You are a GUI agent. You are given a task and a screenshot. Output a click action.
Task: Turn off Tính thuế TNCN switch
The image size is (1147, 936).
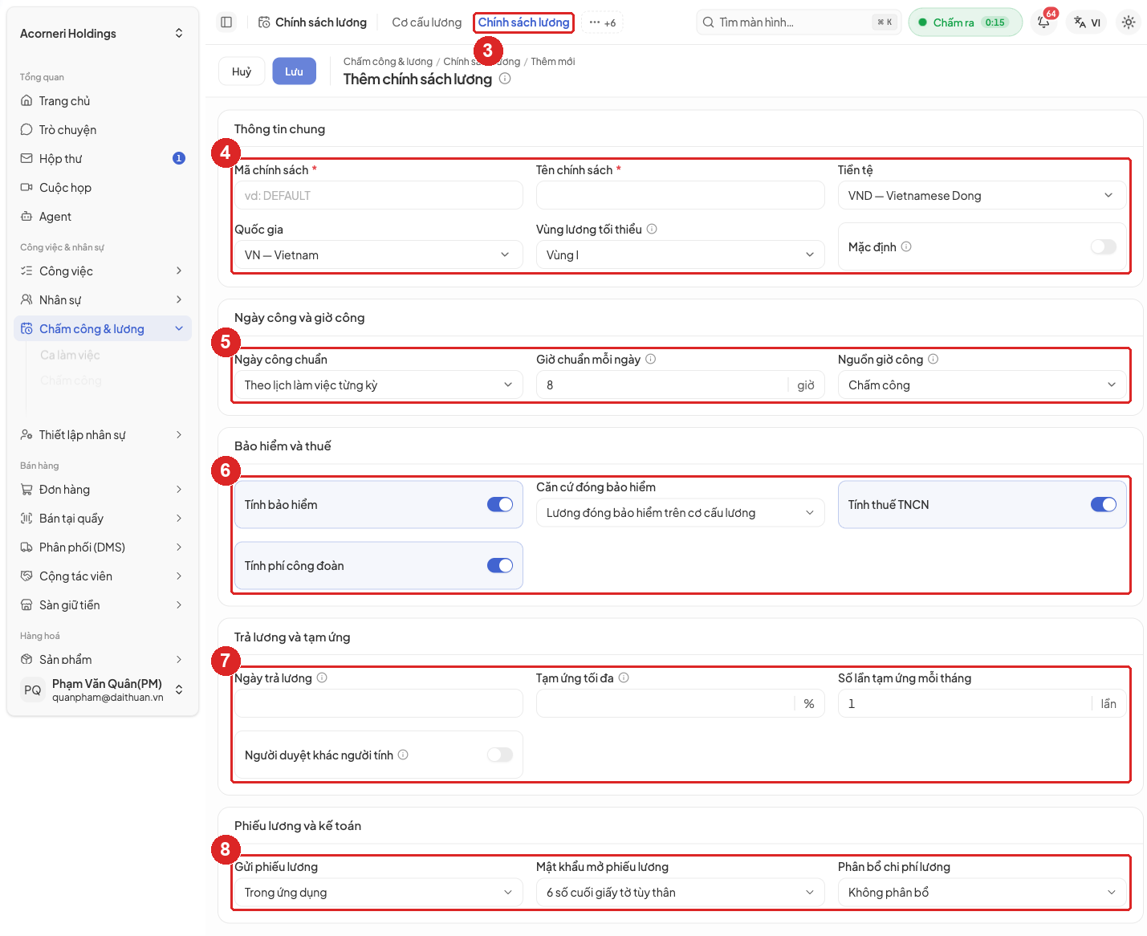click(x=1103, y=504)
